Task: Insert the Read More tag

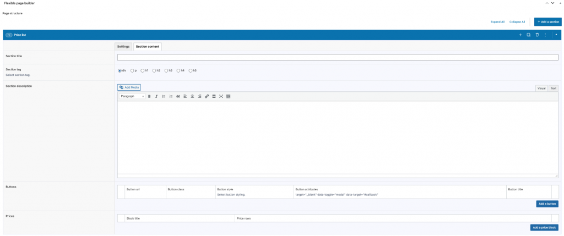Action: pyautogui.click(x=214, y=96)
